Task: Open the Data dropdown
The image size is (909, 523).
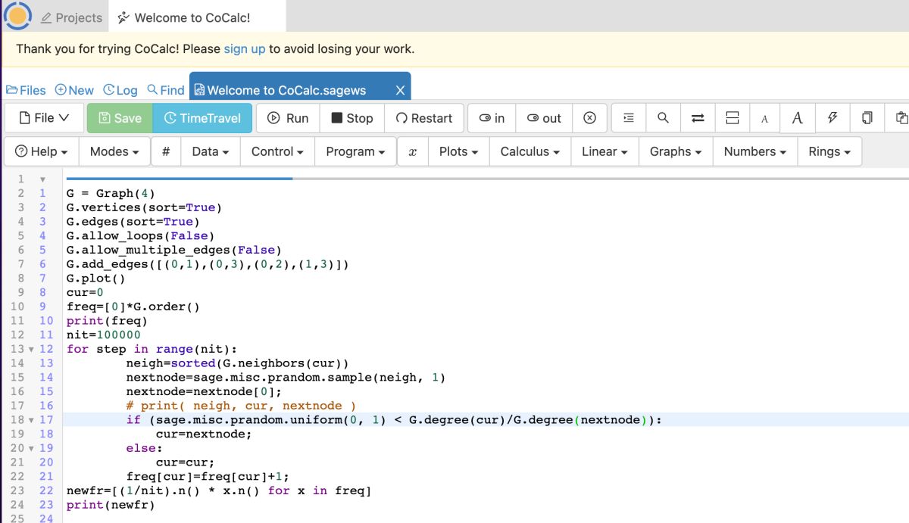Action: [x=211, y=151]
